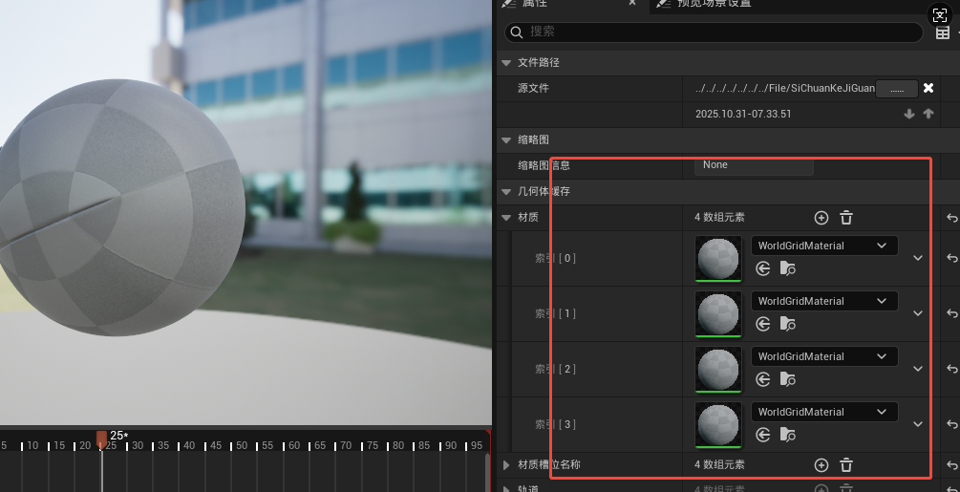Collapse the 缩略图 section
Screen dimensions: 960x492
pyautogui.click(x=506, y=140)
